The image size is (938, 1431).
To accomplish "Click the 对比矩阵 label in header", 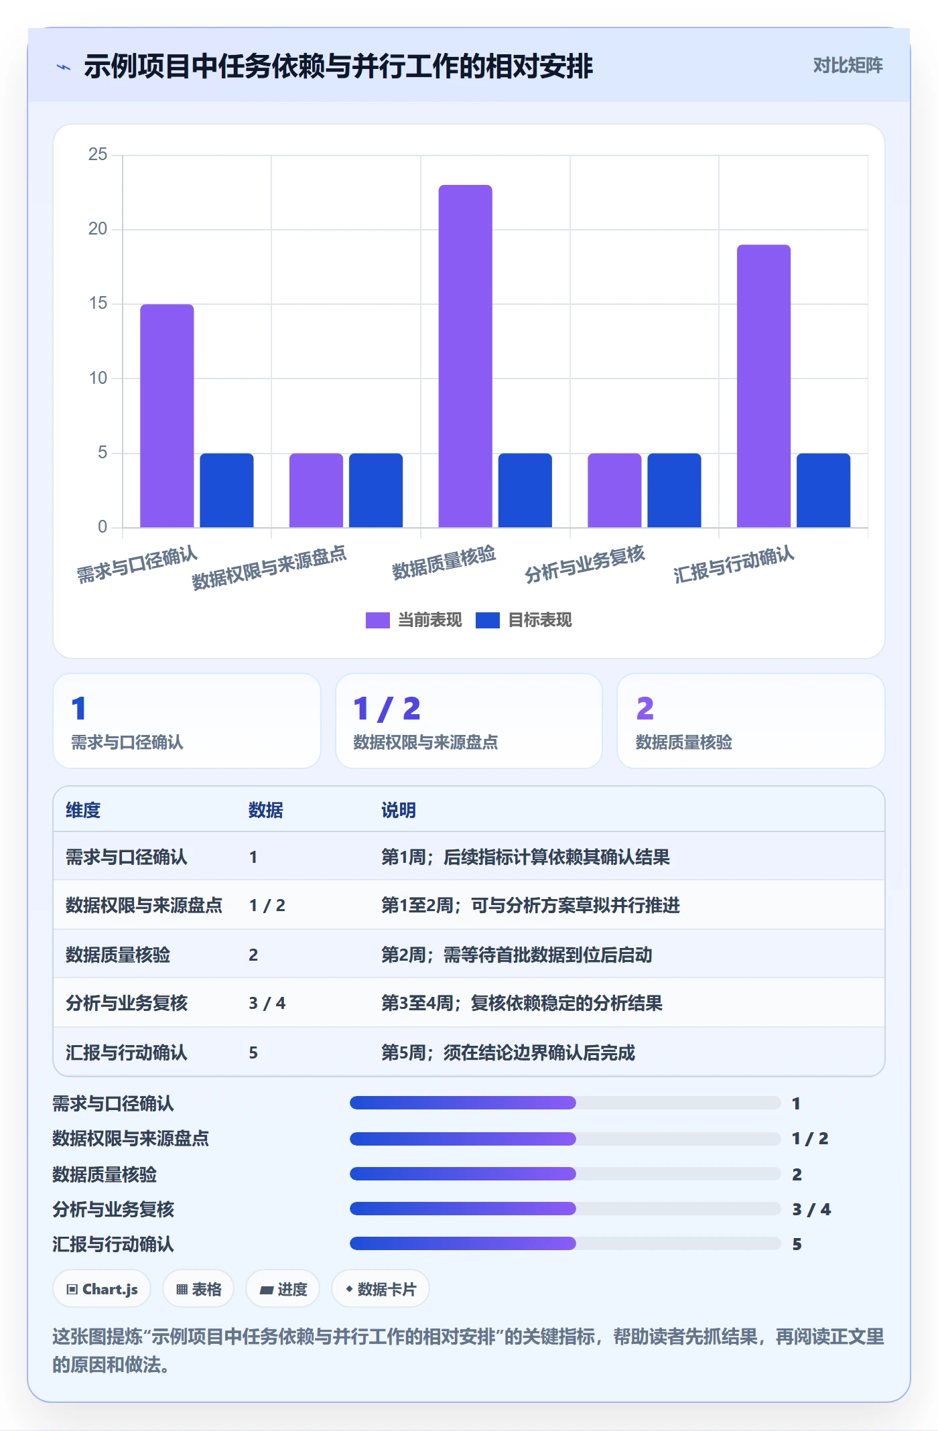I will coord(848,66).
